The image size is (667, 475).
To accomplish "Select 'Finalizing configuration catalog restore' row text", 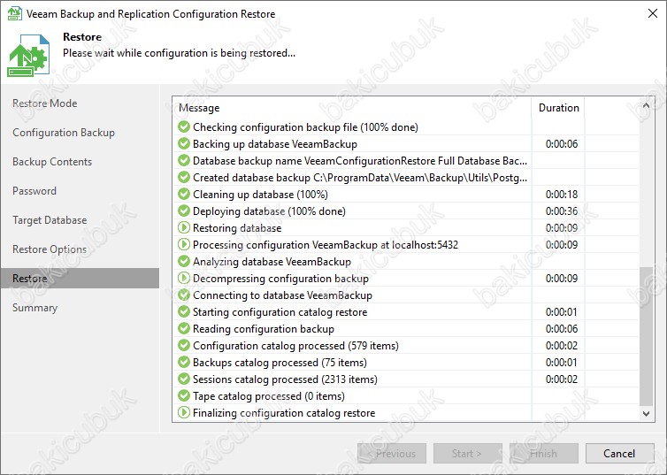I will tap(284, 412).
